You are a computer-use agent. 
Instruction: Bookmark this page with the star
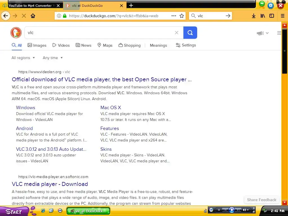[182, 16]
